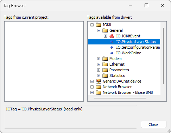The width and height of the screenshot is (171, 133).
Task: Collapse the General folder node
Action: pos(99,31)
